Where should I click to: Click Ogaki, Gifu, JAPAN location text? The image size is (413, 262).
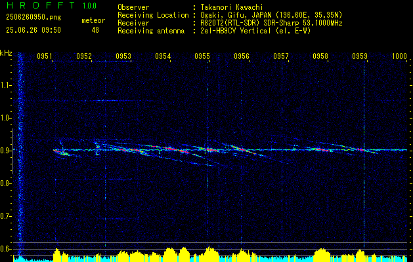(271, 15)
